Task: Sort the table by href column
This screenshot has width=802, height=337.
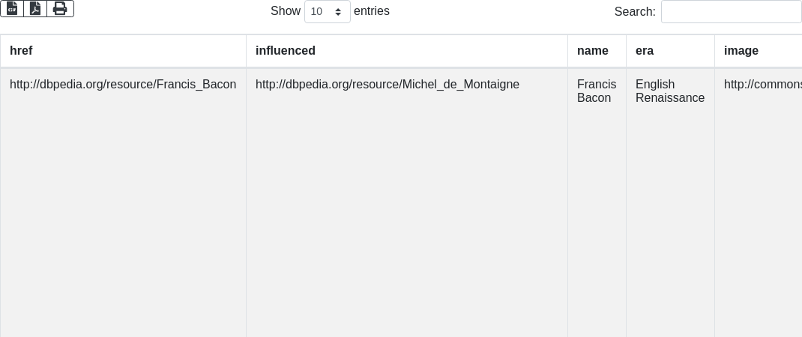Action: coord(21,51)
